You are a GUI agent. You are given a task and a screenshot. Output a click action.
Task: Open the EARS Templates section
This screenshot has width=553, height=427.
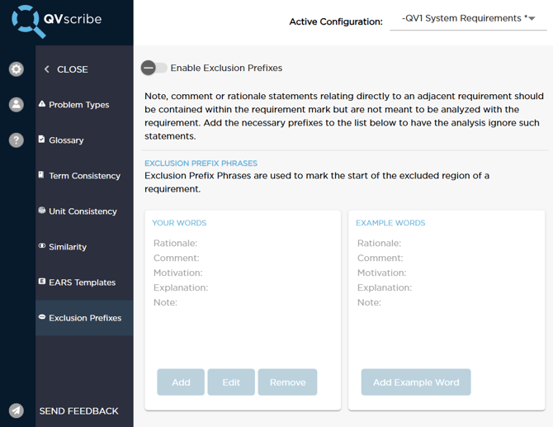(82, 282)
